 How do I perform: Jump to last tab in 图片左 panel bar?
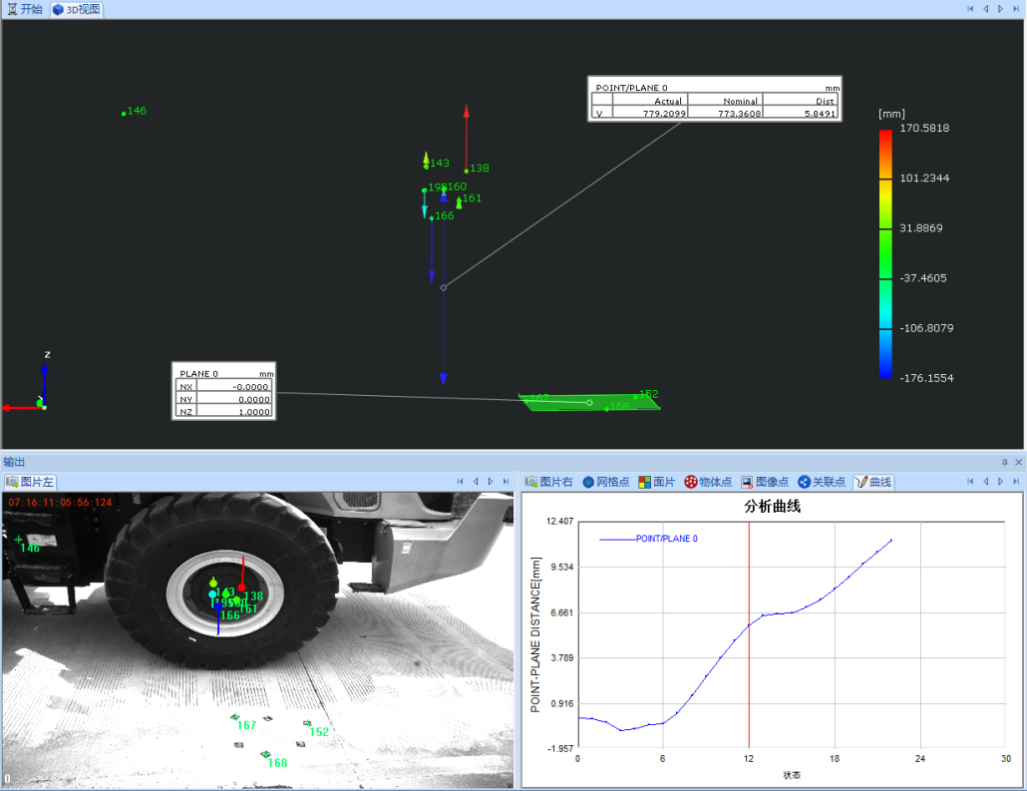click(506, 481)
